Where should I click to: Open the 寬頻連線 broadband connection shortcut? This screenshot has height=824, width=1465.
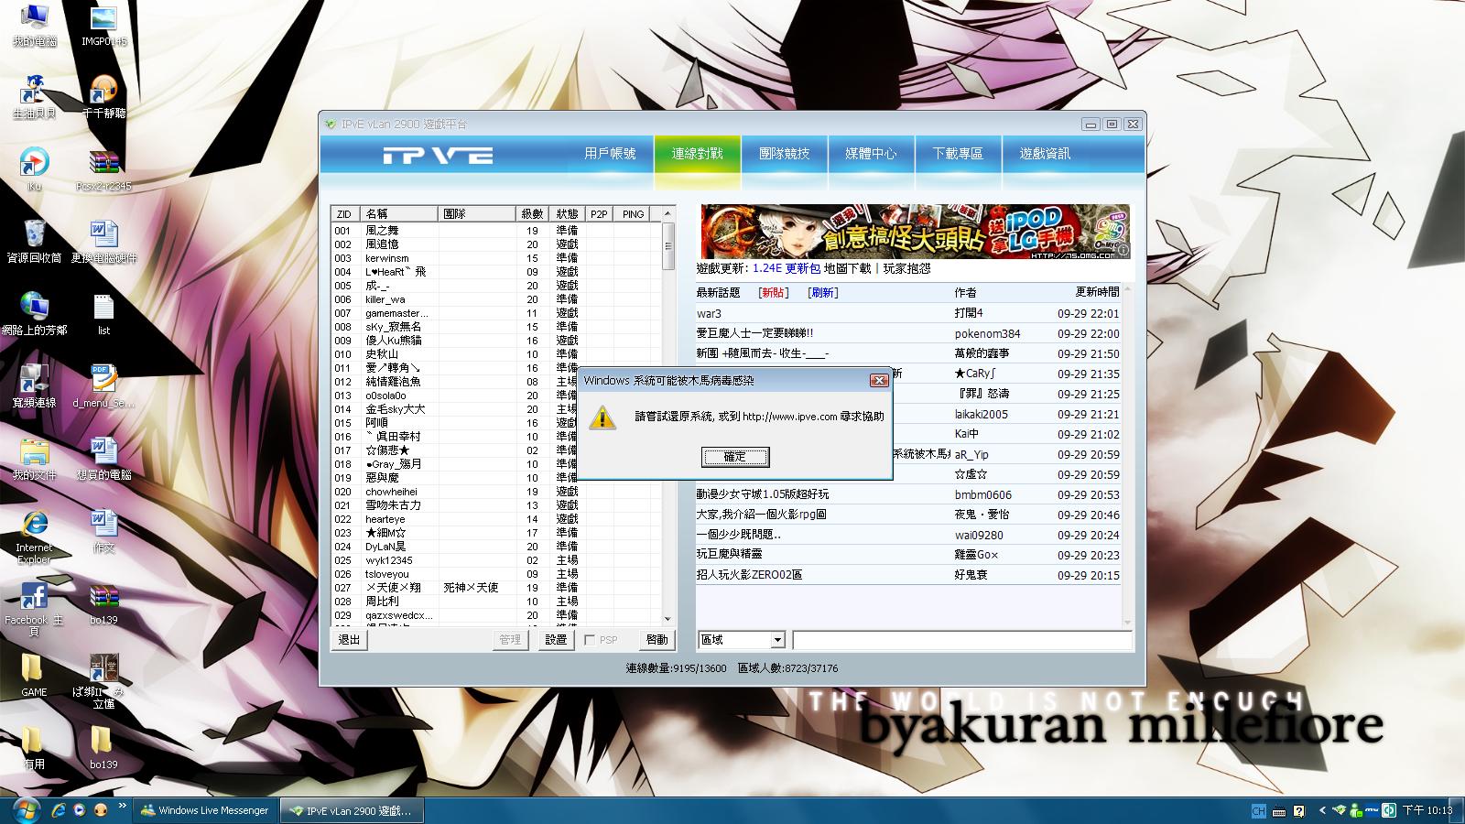click(34, 385)
